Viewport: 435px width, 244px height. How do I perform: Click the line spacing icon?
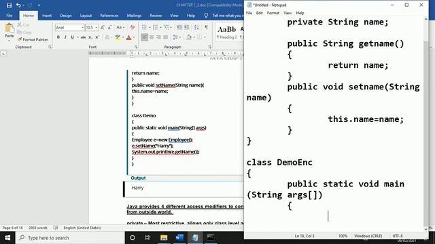pos(175,37)
